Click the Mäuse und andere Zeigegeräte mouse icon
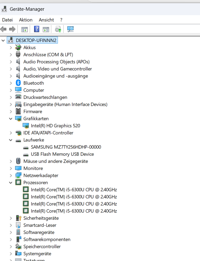The height and width of the screenshot is (261, 200). 18,161
